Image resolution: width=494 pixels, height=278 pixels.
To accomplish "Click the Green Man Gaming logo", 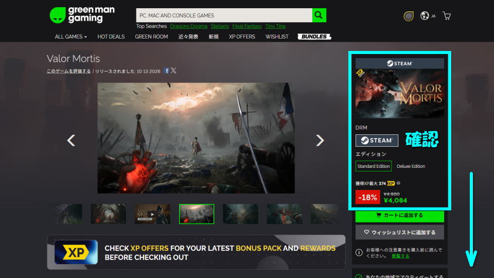I will [x=82, y=15].
